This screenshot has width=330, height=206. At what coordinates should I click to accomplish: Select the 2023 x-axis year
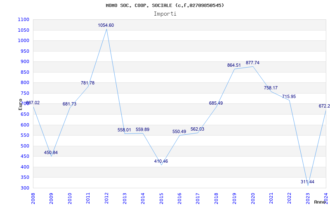pyautogui.click(x=308, y=198)
